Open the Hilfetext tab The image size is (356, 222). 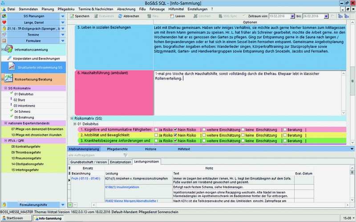tap(184, 149)
